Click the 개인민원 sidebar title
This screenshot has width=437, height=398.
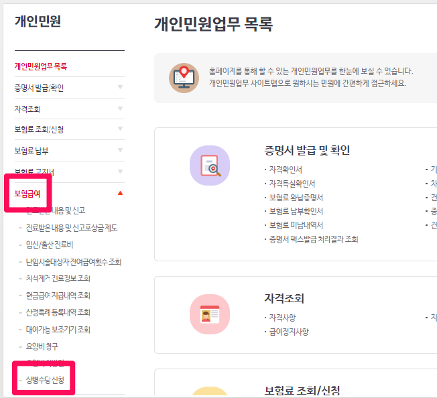tap(38, 21)
